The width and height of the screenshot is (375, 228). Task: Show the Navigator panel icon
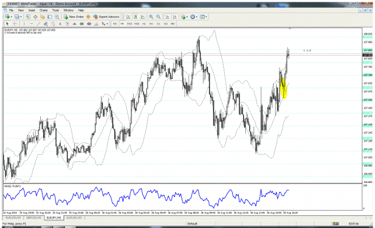[x=43, y=17]
